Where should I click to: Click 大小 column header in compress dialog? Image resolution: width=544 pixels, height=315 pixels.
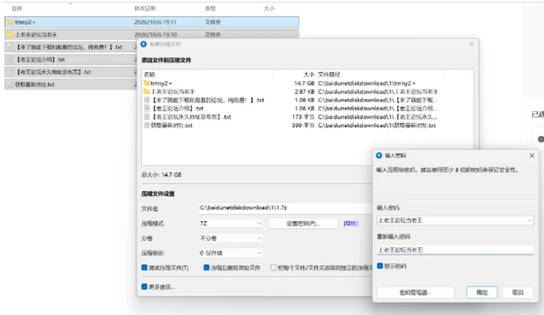pos(309,75)
